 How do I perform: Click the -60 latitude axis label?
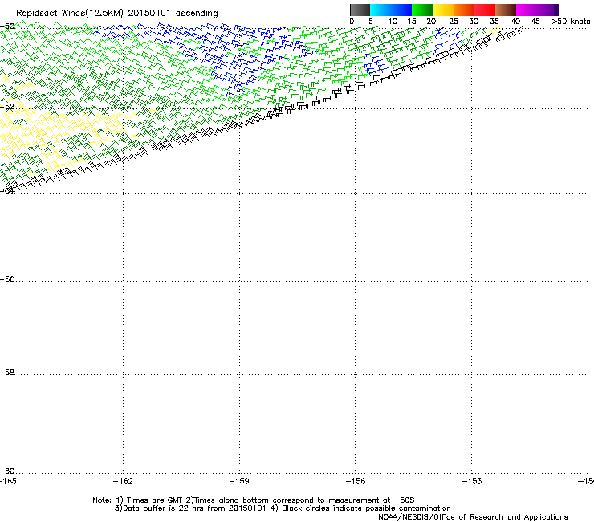pos(7,471)
